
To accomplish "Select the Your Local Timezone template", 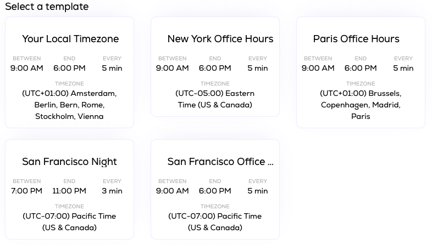I will [69, 72].
